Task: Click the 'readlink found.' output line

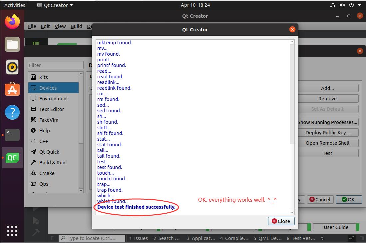Action: click(114, 88)
